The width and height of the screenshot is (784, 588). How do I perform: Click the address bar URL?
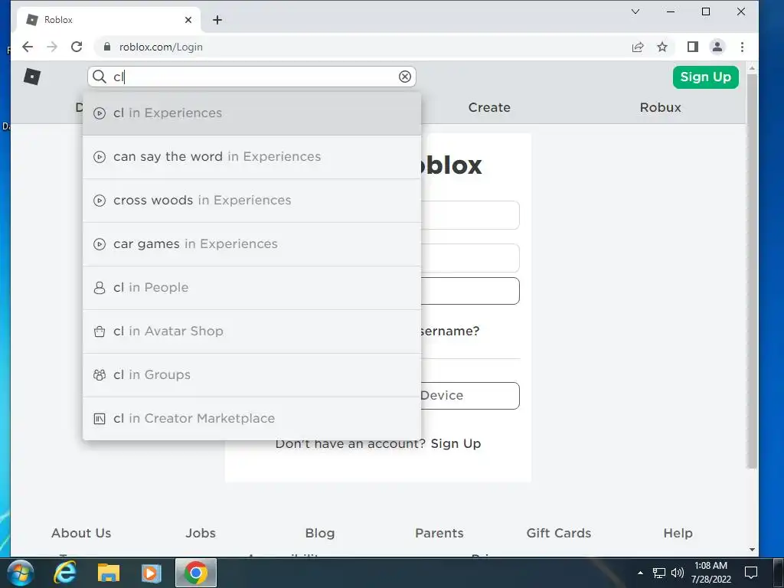[161, 47]
